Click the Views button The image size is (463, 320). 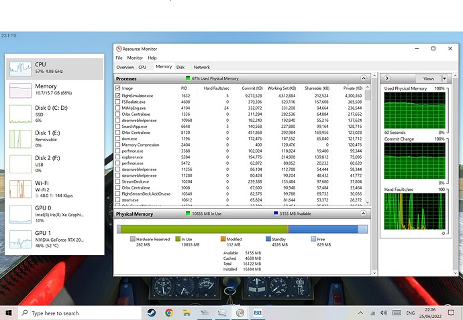[429, 79]
